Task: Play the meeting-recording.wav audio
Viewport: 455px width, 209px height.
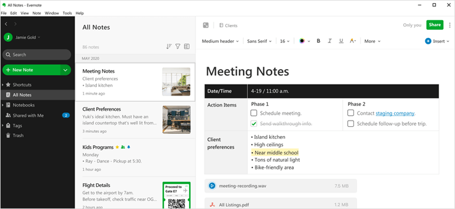Action: [x=212, y=186]
